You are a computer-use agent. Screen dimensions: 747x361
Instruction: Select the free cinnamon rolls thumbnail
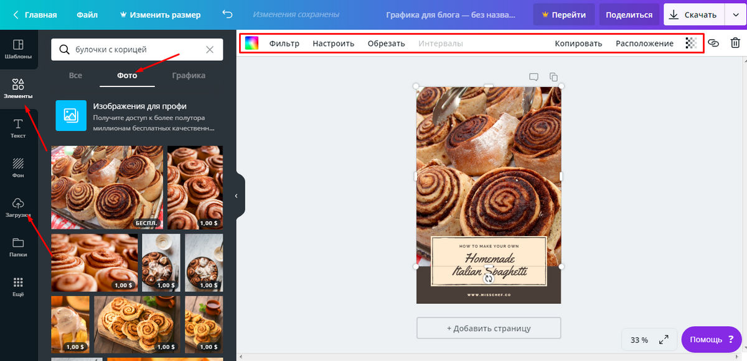pyautogui.click(x=106, y=187)
